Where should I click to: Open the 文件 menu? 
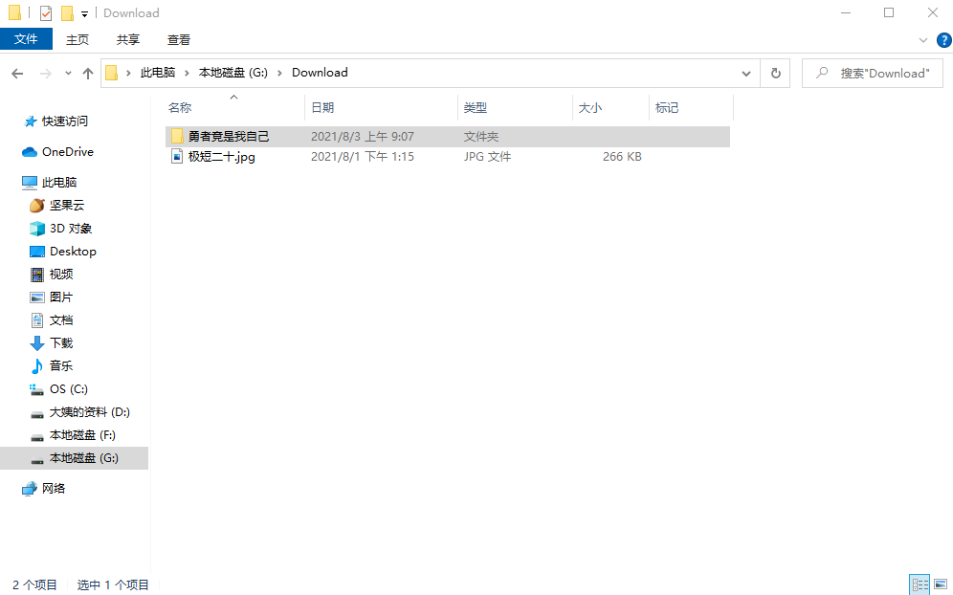(x=26, y=39)
